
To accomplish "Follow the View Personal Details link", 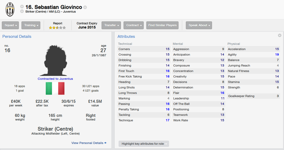I will point(87,143).
